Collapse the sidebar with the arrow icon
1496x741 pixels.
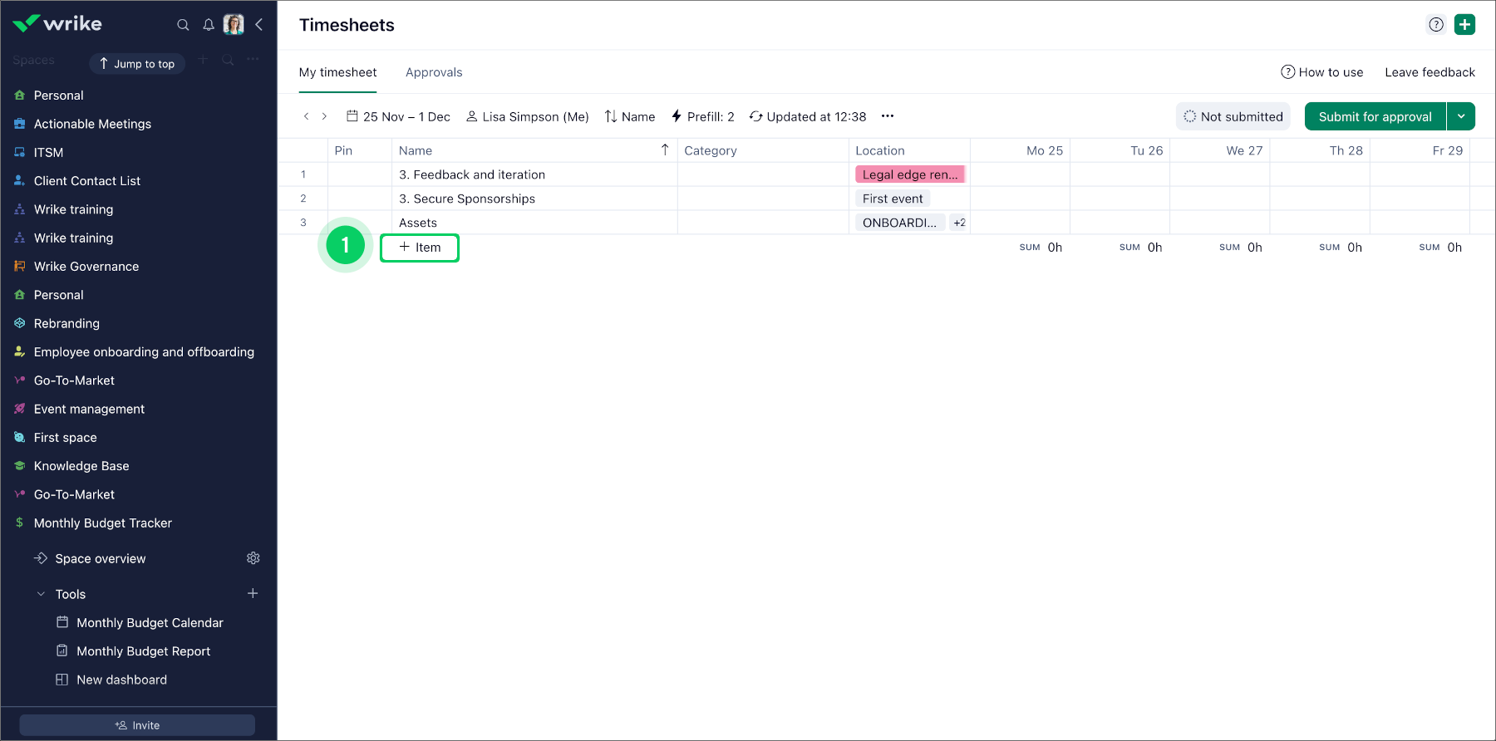[x=259, y=25]
